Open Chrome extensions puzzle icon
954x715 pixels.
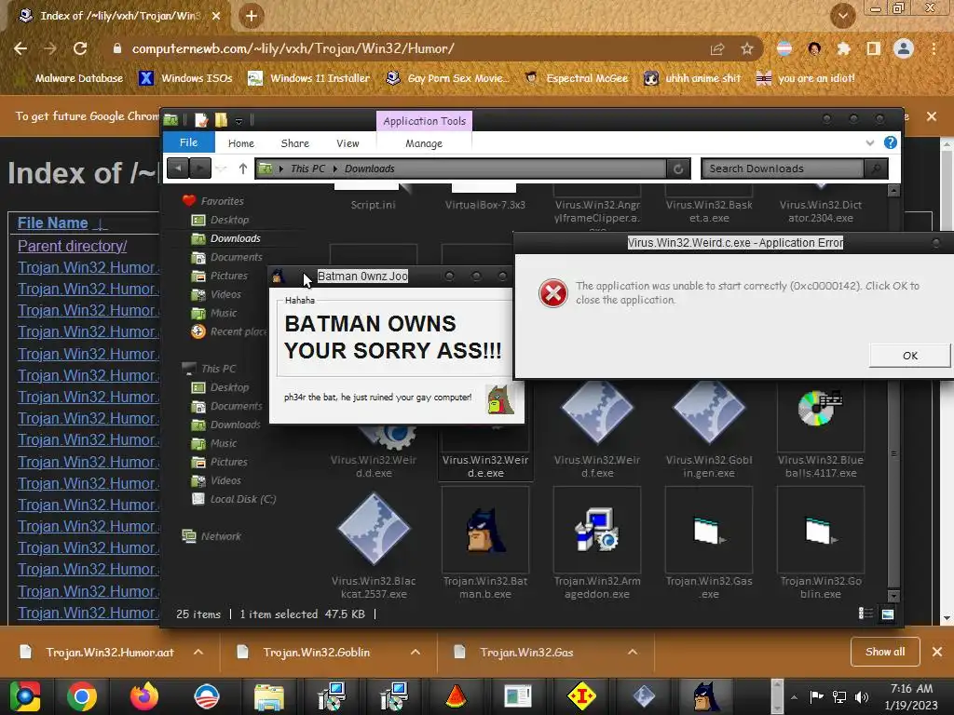[x=844, y=48]
